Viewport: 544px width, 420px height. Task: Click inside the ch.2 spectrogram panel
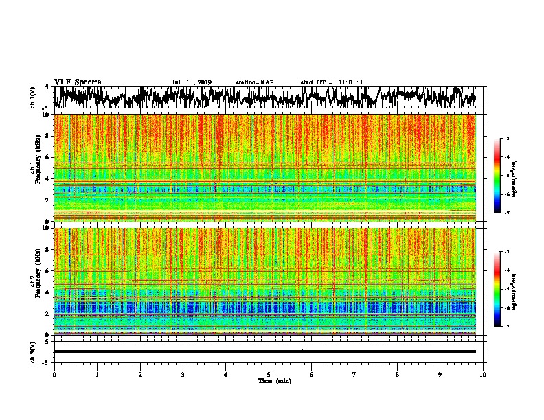point(265,281)
